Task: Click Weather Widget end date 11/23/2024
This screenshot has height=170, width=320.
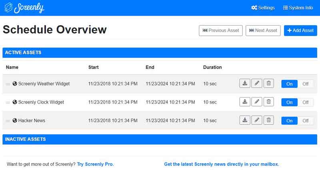Action: (x=170, y=84)
